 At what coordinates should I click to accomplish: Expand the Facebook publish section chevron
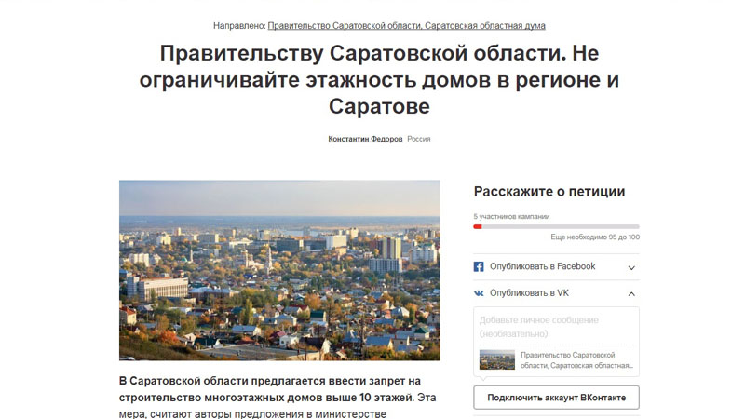(x=631, y=267)
